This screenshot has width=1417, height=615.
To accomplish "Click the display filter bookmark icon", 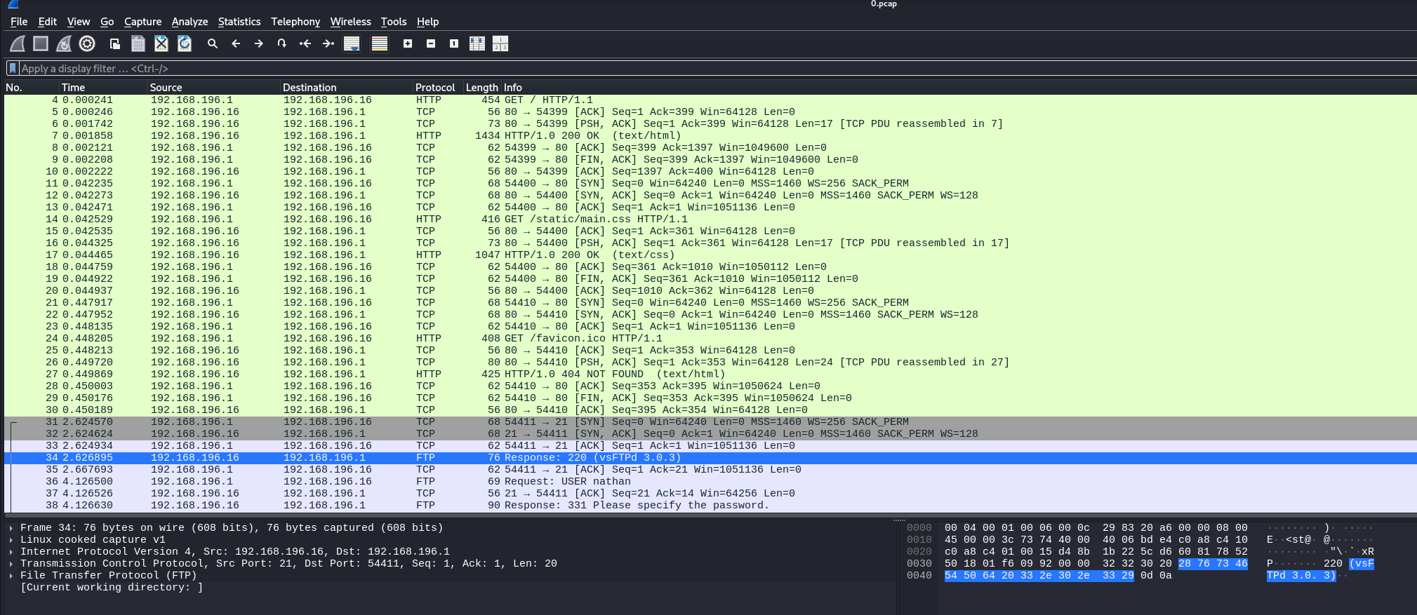I will [12, 68].
